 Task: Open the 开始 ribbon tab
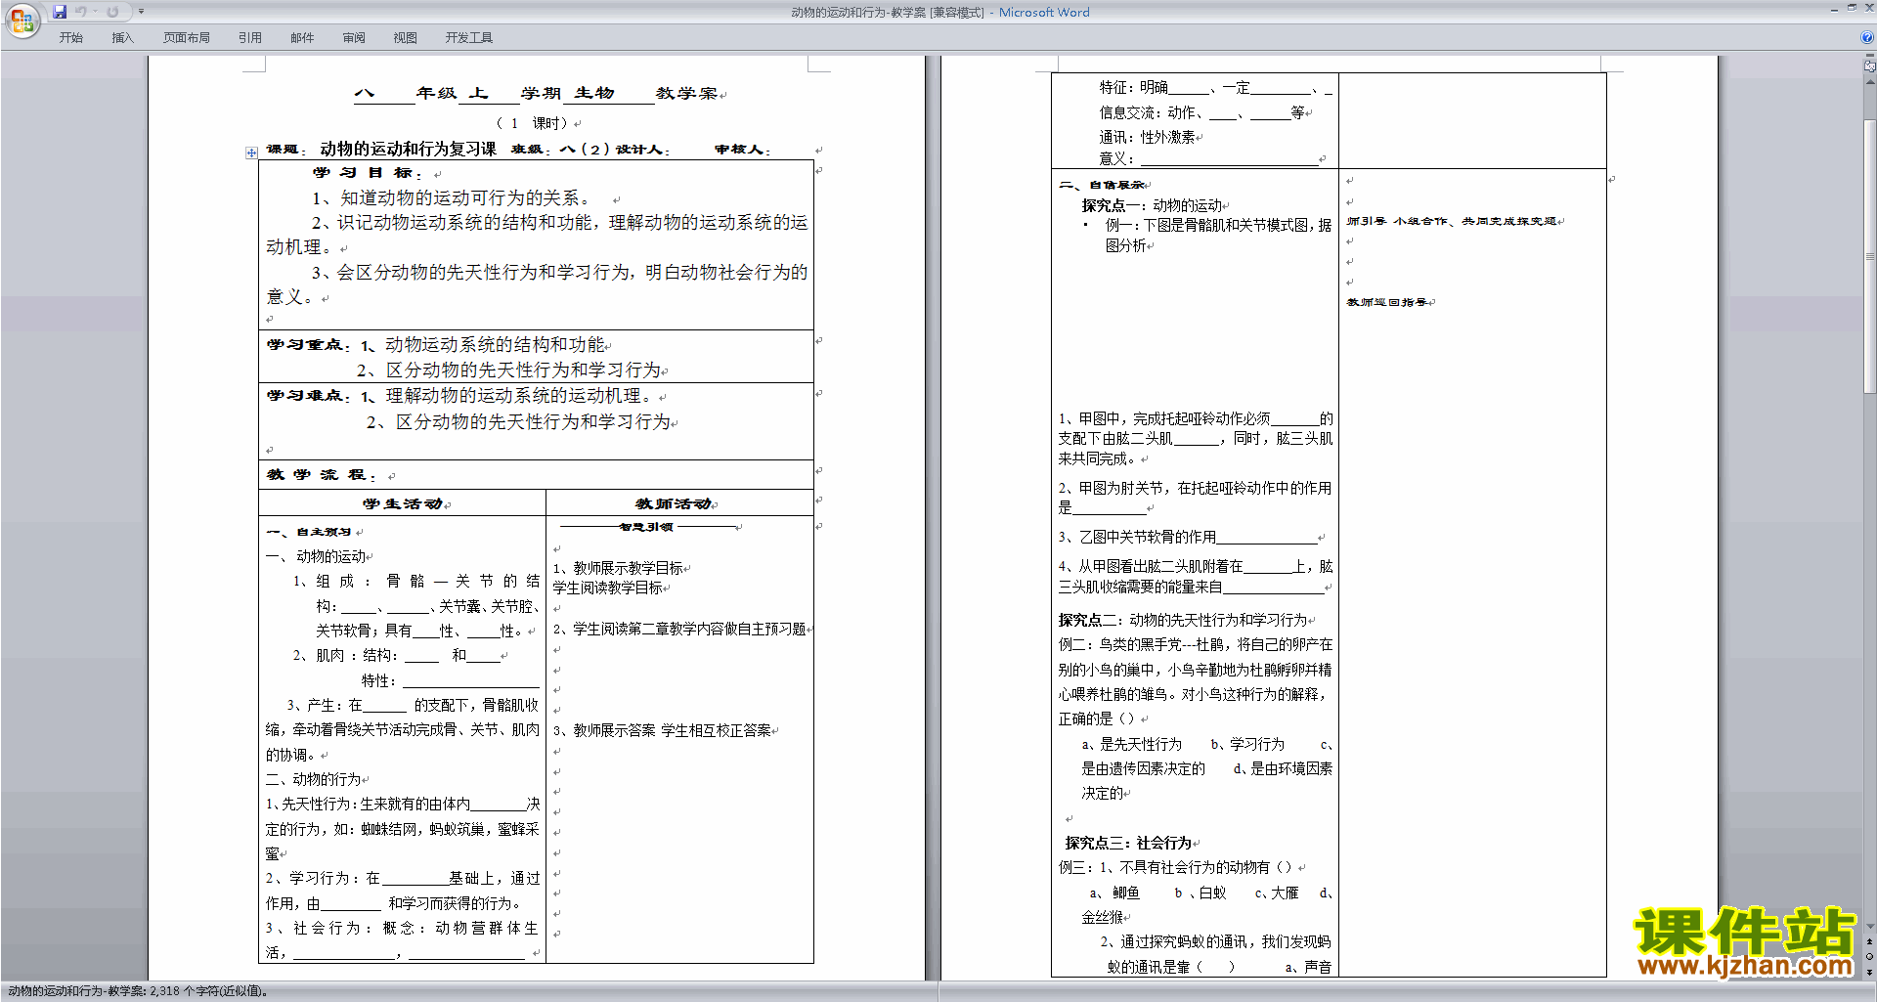pyautogui.click(x=70, y=37)
